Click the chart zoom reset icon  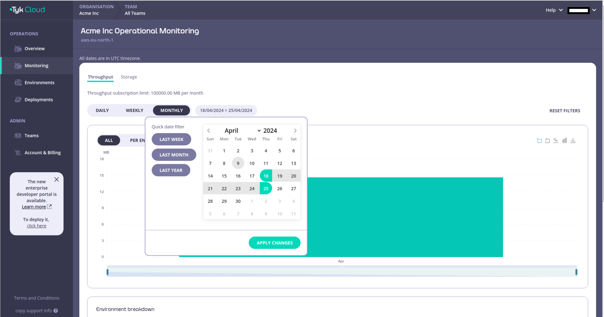(x=547, y=141)
